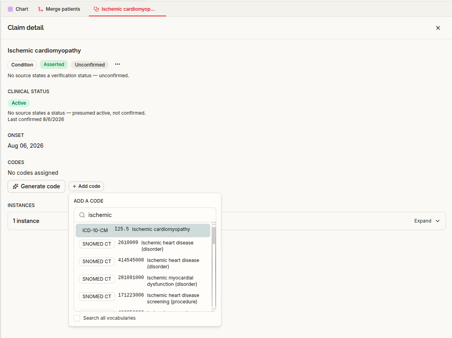Click the Last confirmed 8/6/2026 text

point(36,119)
